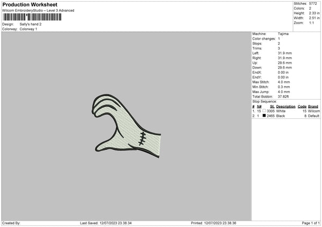Screen dimensions: 322x227
Task: Click the Zoom 1:1 value
Action: point(311,22)
